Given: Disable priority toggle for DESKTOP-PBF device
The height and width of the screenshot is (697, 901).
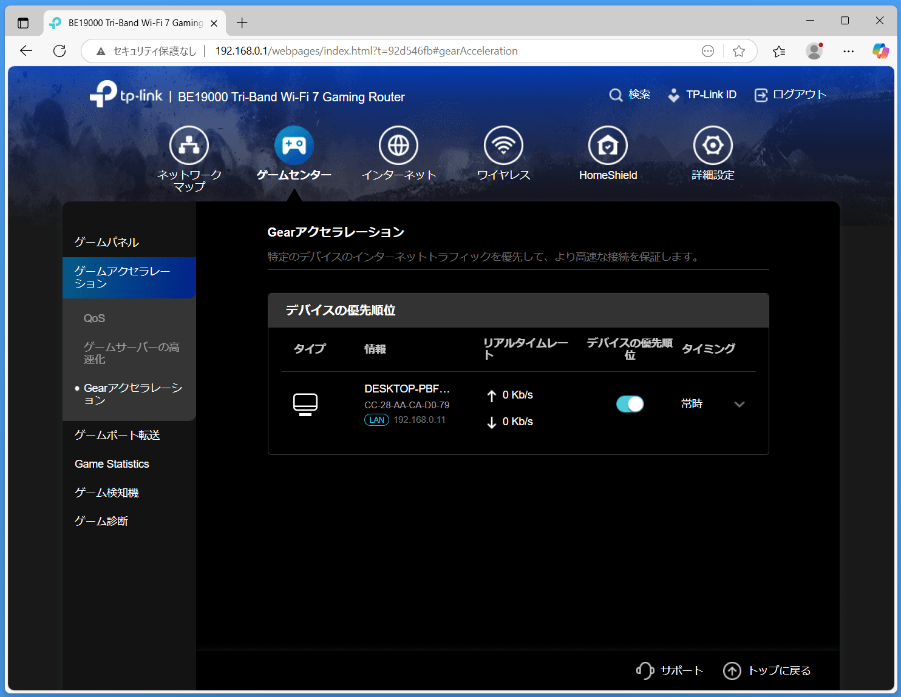Looking at the screenshot, I should coord(630,404).
